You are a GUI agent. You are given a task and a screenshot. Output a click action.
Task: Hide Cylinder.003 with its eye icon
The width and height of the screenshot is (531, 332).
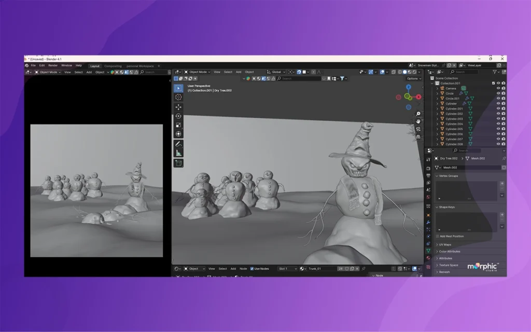(498, 119)
